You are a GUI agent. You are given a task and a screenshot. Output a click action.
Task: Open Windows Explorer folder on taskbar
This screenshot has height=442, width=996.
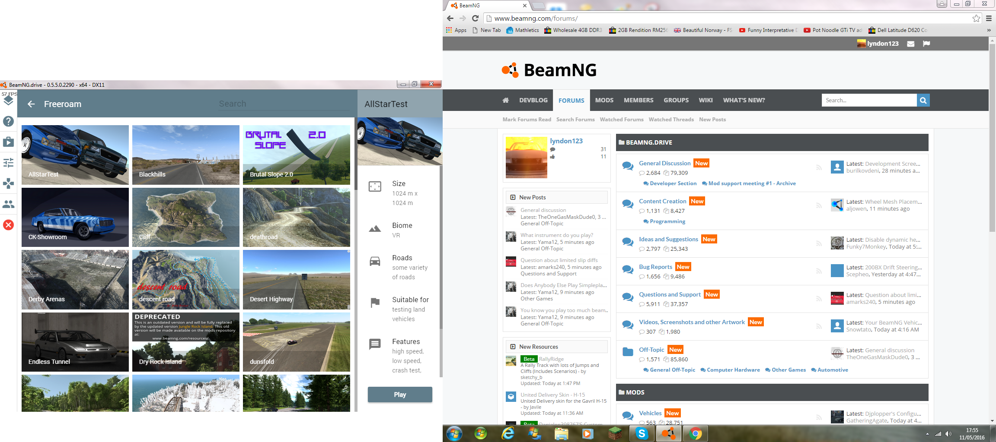561,433
